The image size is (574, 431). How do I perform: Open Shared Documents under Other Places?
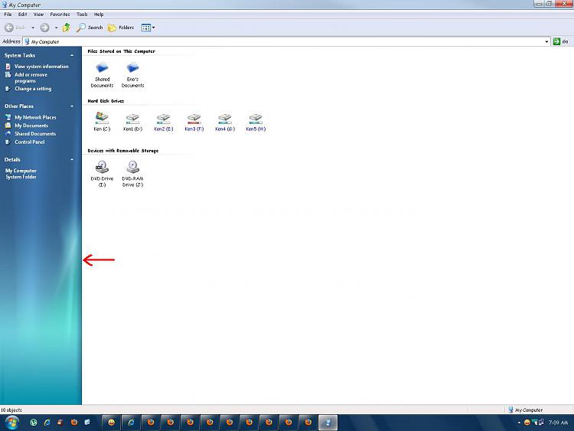[35, 134]
